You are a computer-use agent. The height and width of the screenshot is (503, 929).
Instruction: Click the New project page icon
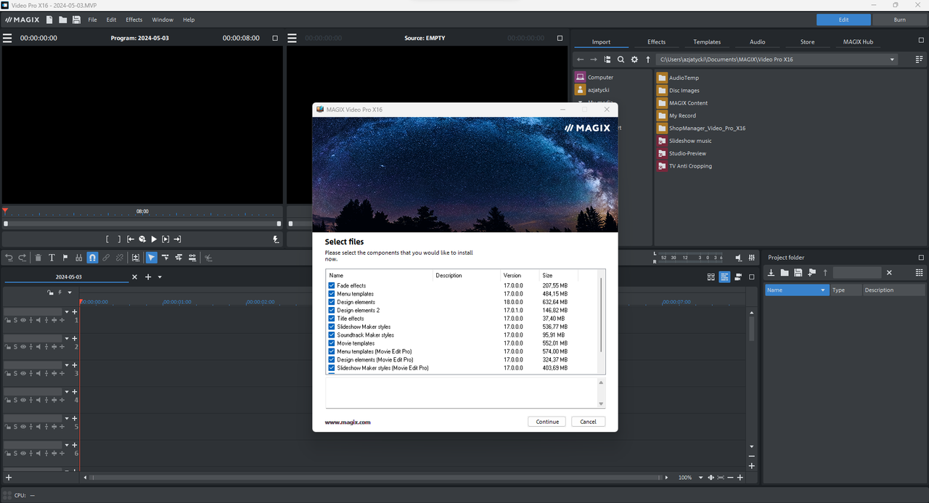tap(49, 20)
